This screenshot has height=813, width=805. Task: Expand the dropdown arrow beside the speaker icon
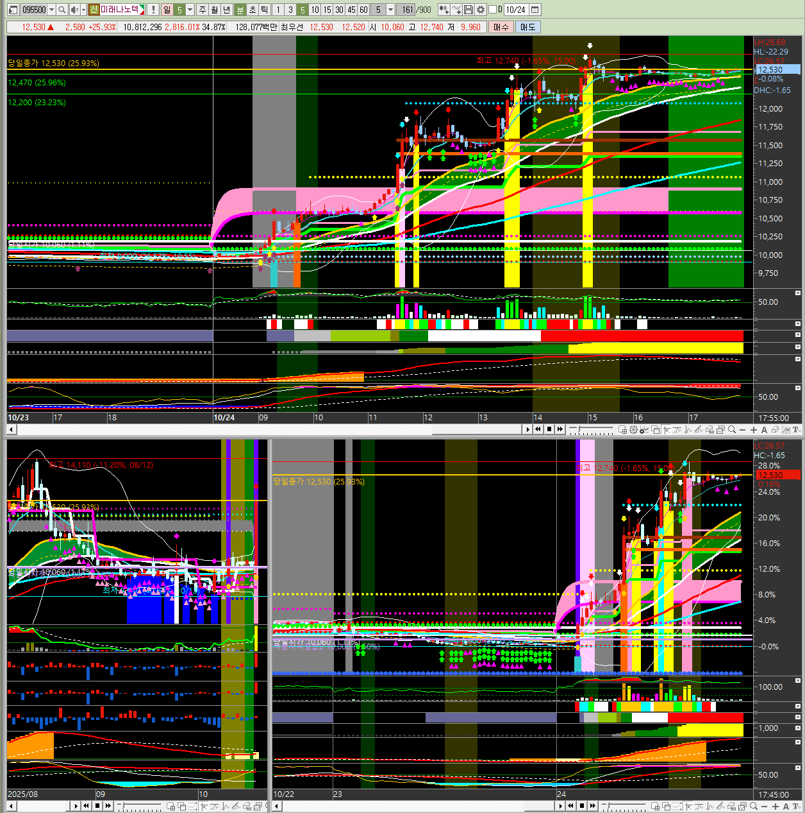click(x=83, y=10)
